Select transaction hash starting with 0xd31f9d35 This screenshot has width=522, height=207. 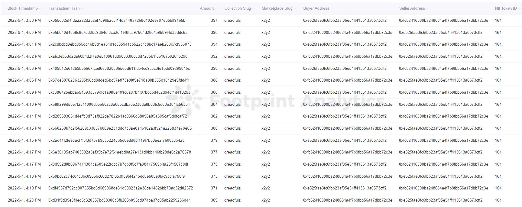(119, 200)
